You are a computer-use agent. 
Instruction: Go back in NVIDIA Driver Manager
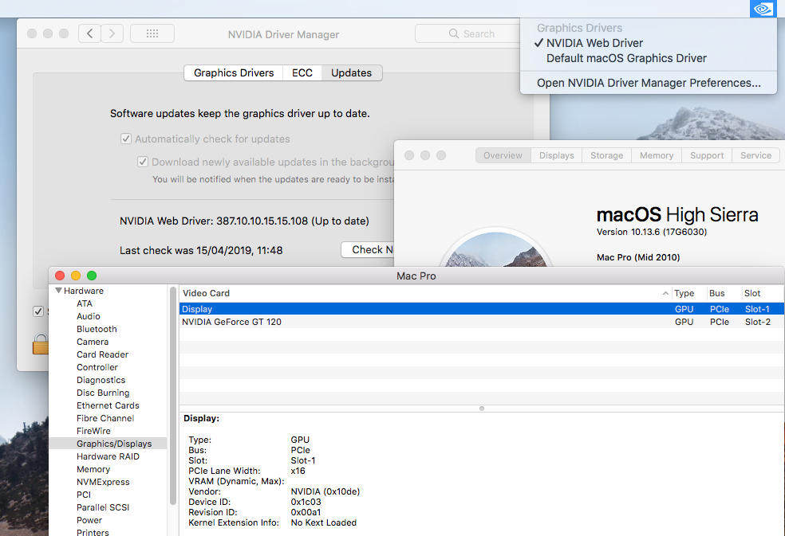[x=89, y=33]
